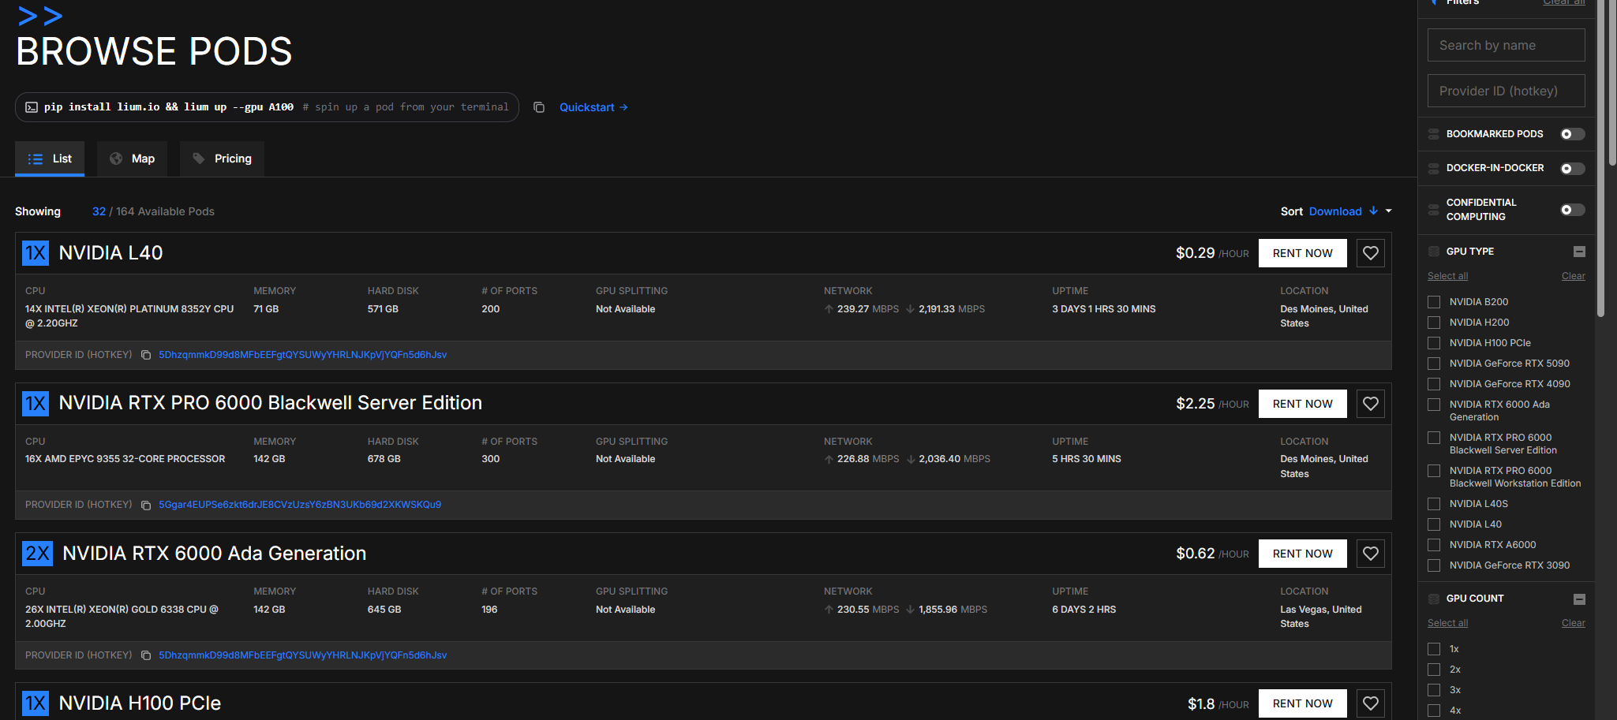The image size is (1617, 720).
Task: Check the NVIDIA H200 GPU type
Action: [1434, 323]
